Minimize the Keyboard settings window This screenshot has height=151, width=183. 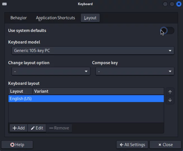click(x=165, y=4)
